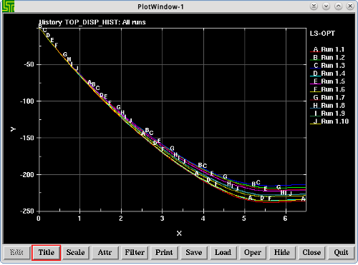
Task: Select Run 1.10 yellow legend entry
Action: click(x=329, y=121)
